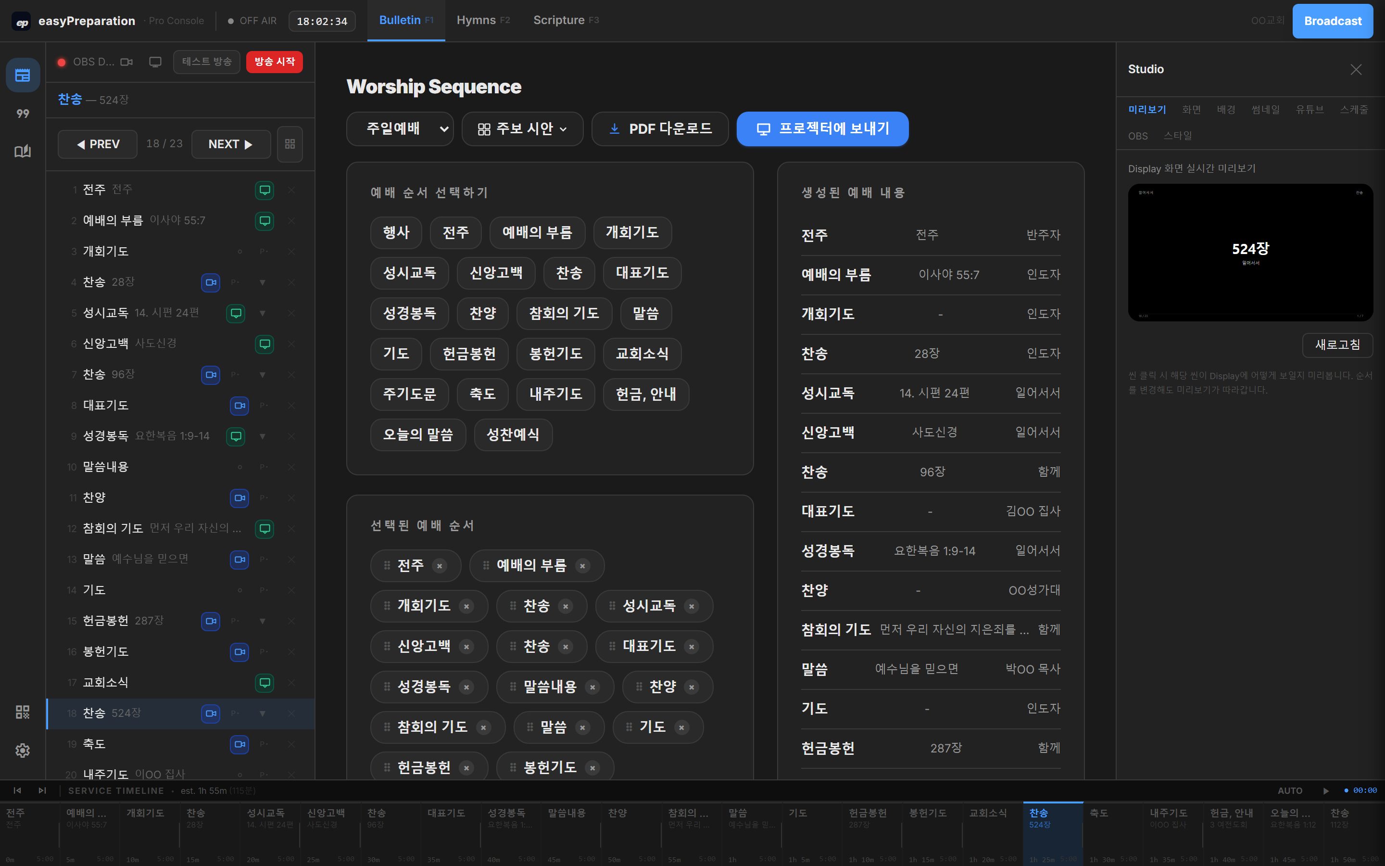The height and width of the screenshot is (866, 1385).
Task: Switch to the Hymns tab
Action: point(483,21)
